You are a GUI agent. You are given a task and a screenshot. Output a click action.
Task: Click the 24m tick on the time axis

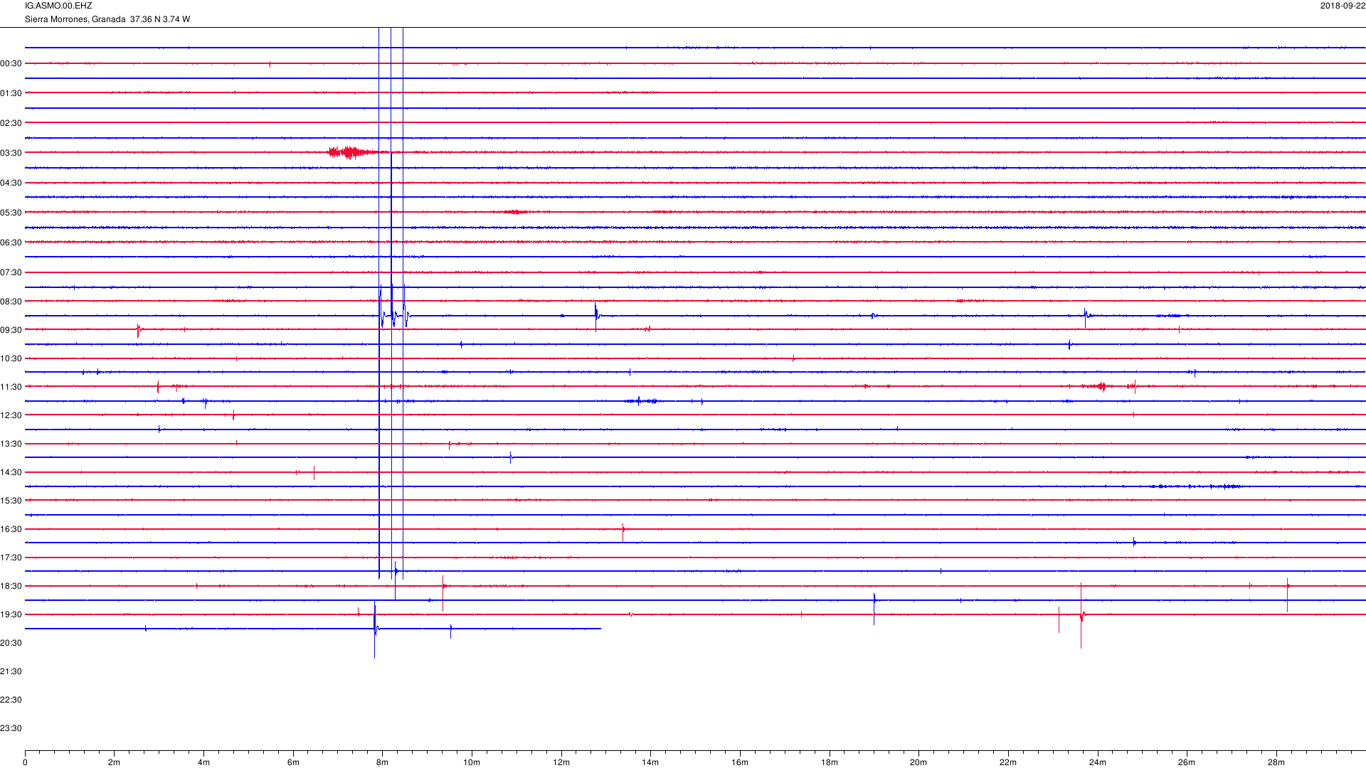coord(1098,762)
